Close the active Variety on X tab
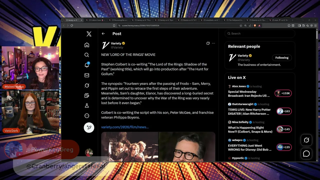Viewport: 320px width, 180px height. pos(81,20)
